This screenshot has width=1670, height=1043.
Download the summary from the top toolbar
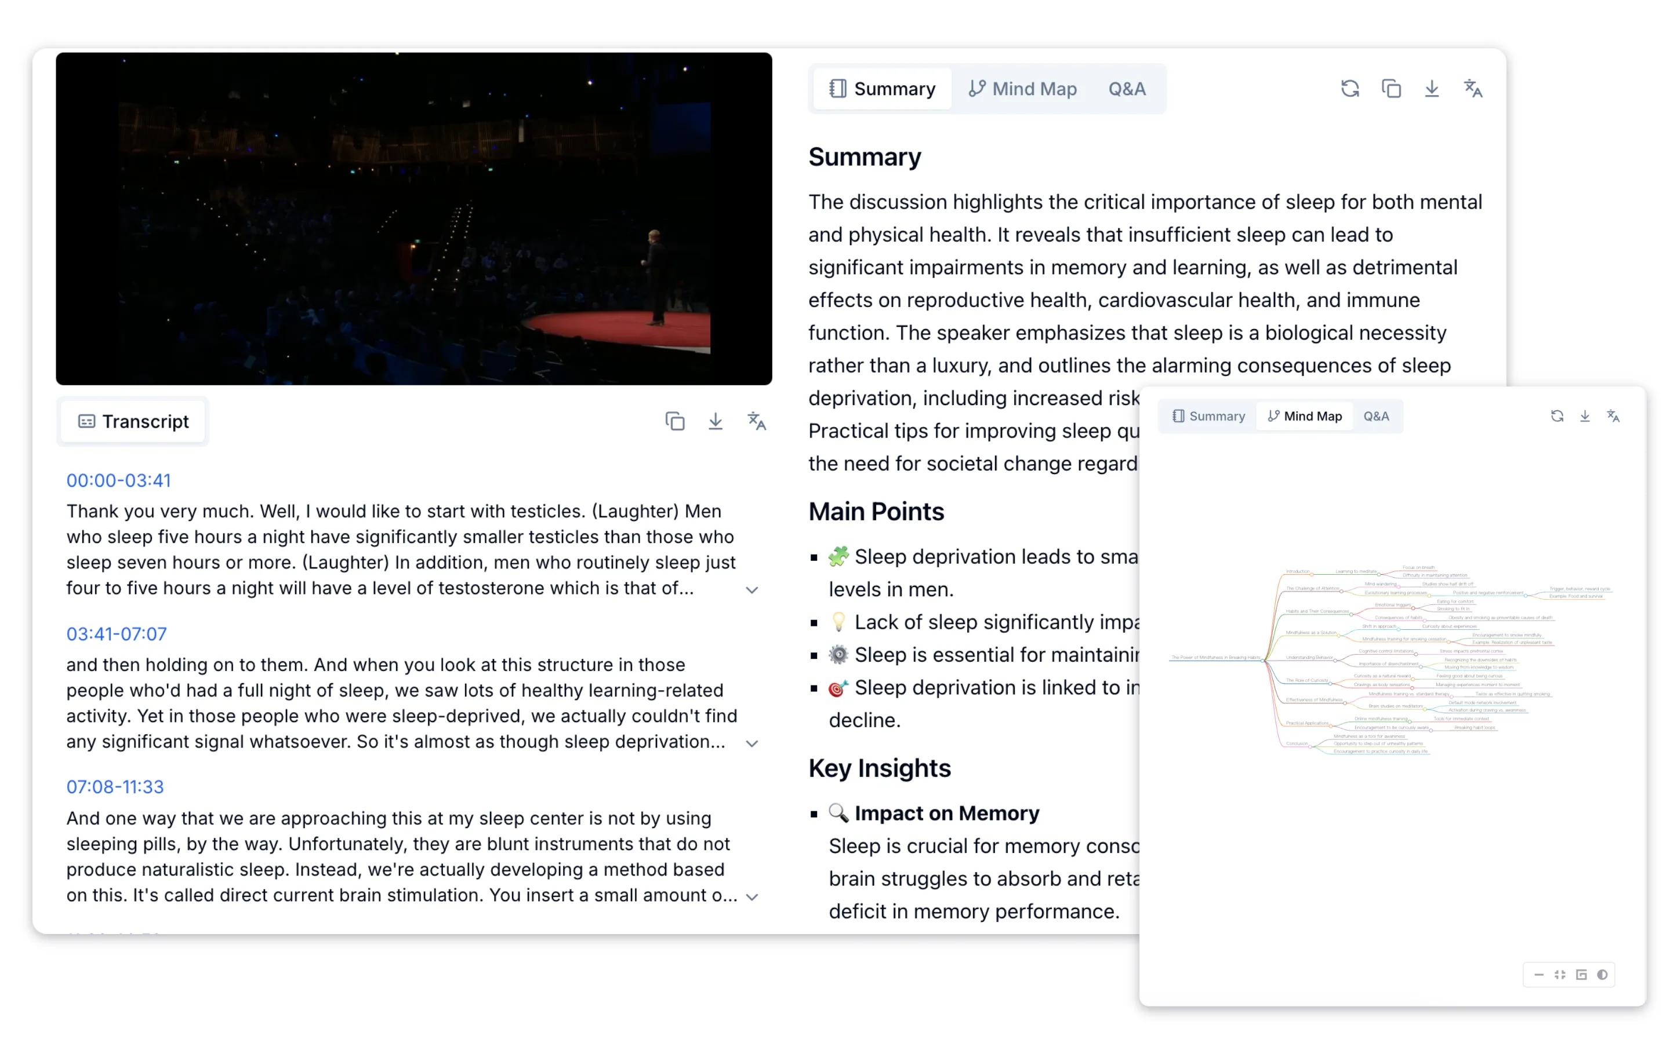[x=1431, y=88]
